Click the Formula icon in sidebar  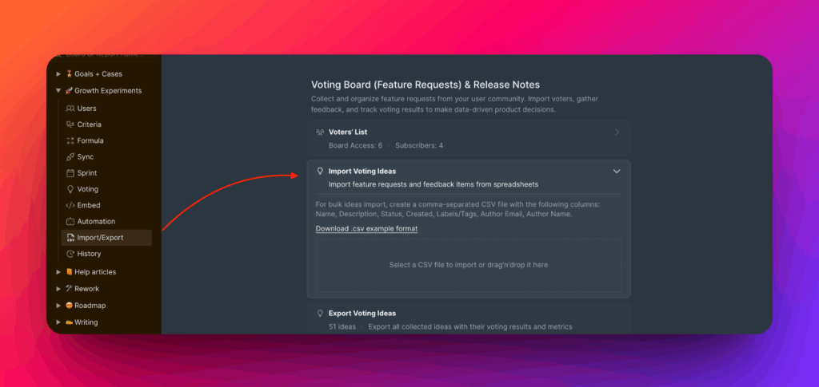(70, 140)
